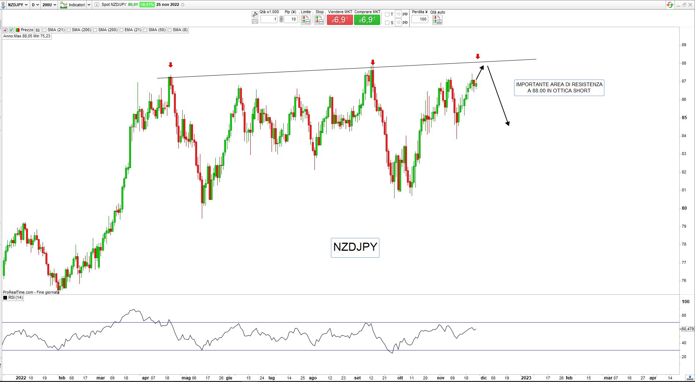Click the keyboard icon below the wrench
This screenshot has width=695, height=382.
[x=255, y=21]
